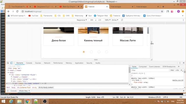Open the media.css:14 source link
The image size is (186, 104).
pyautogui.click(x=178, y=80)
